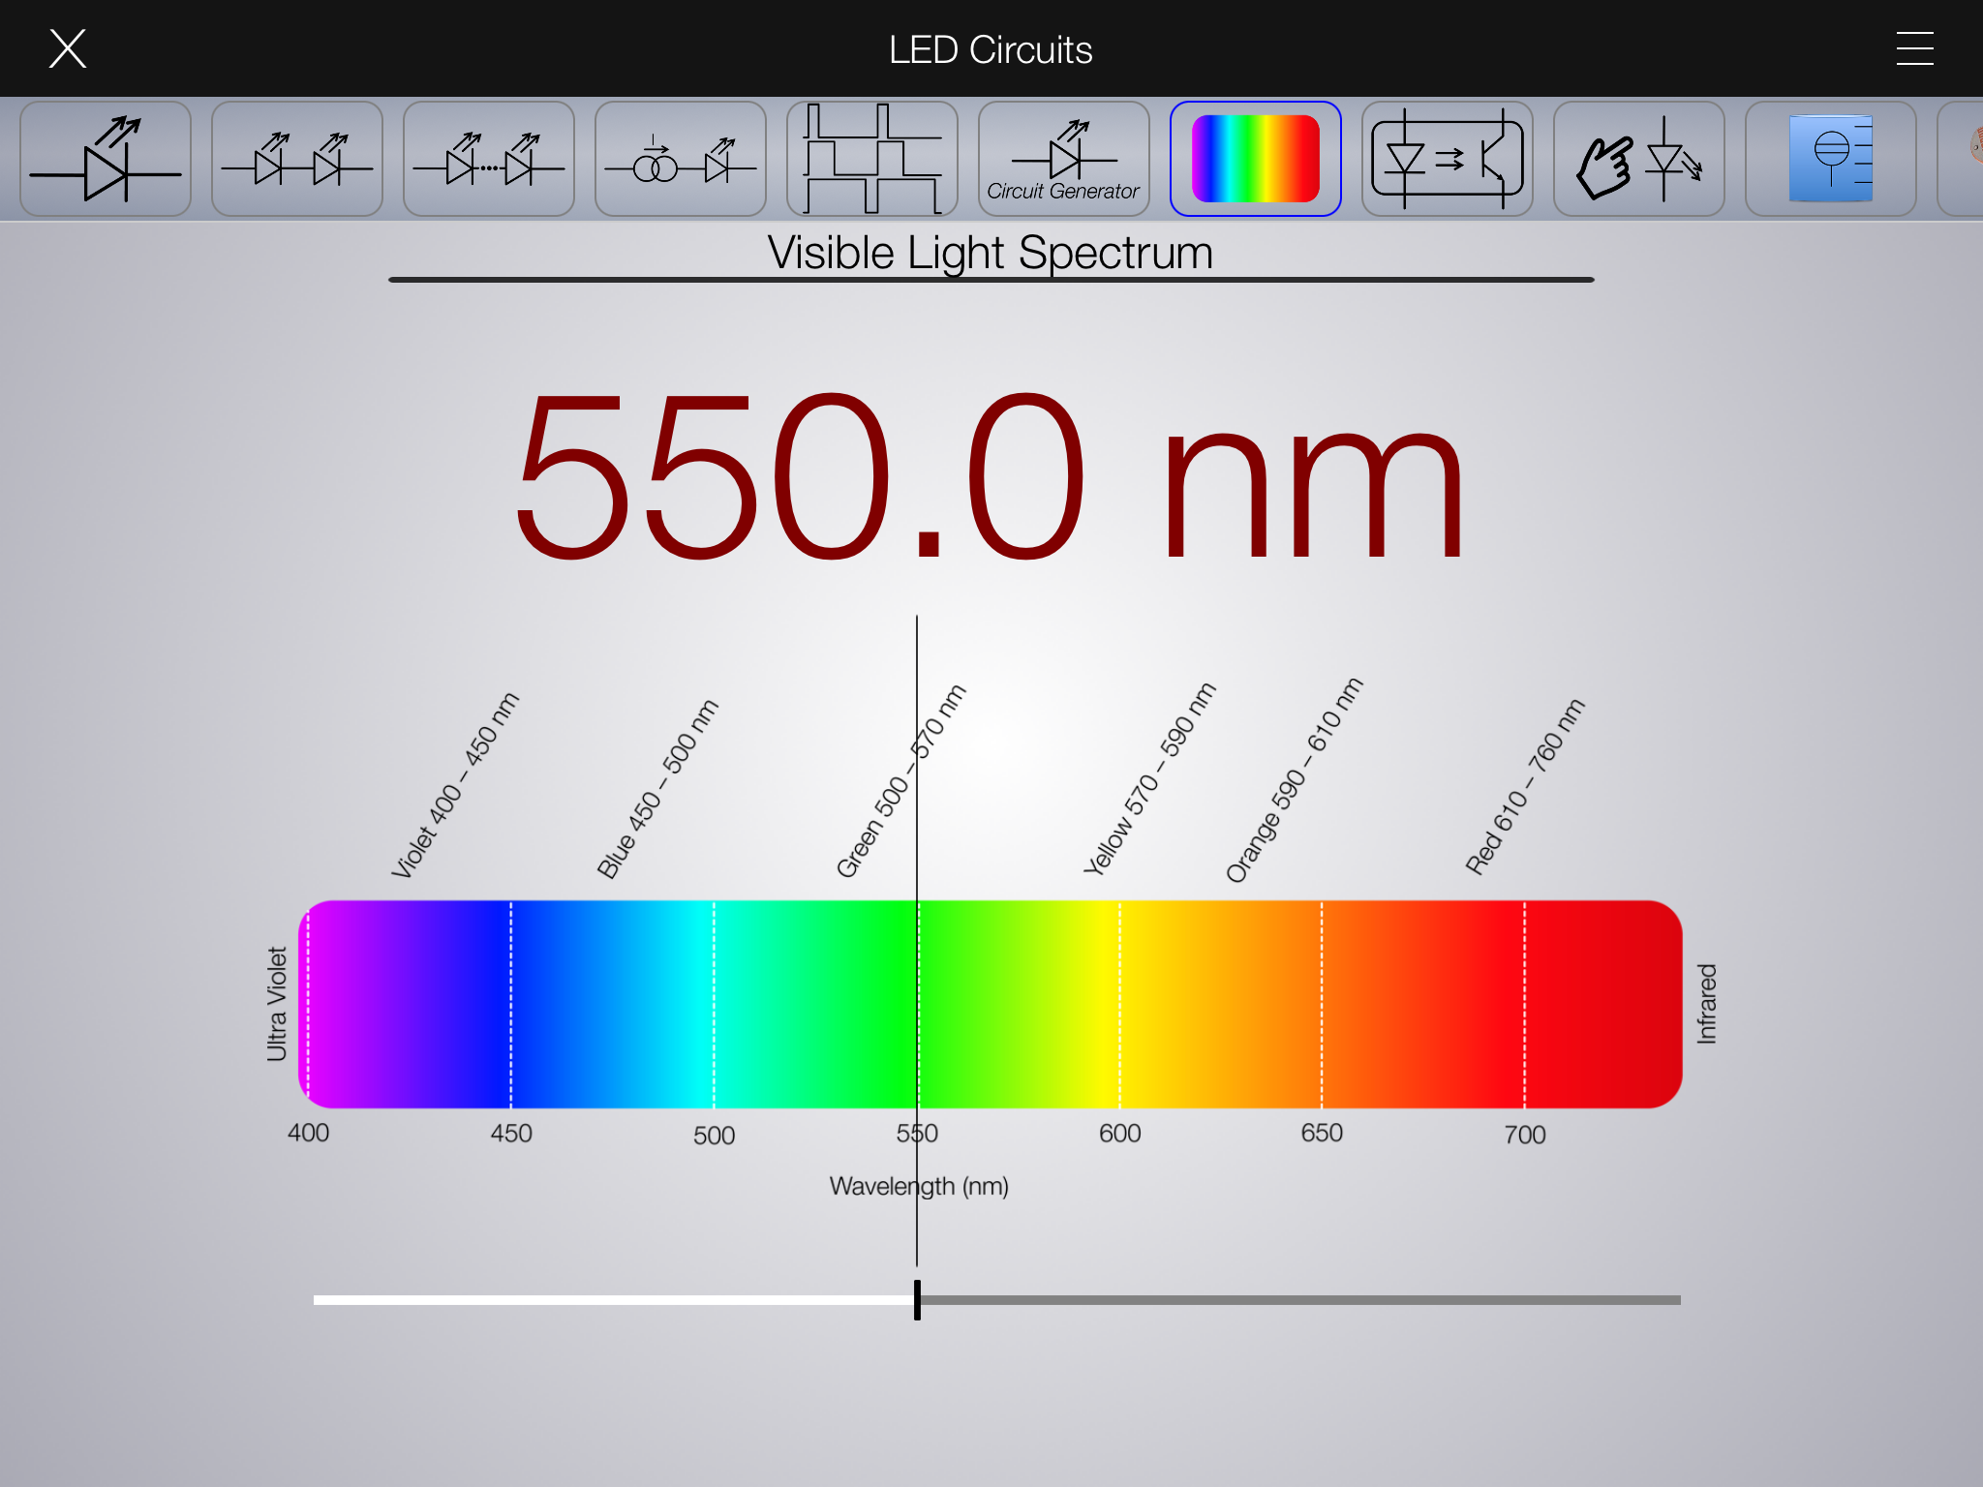Open the blue LED diagram book icon
The height and width of the screenshot is (1487, 1983).
(x=1831, y=159)
